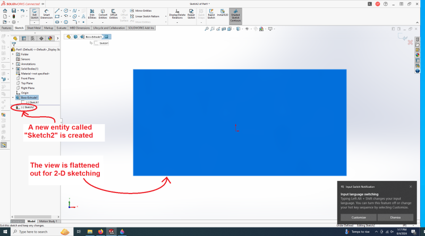This screenshot has height=236, width=425.
Task: Select the Offset Entities tool
Action: pyautogui.click(x=114, y=13)
